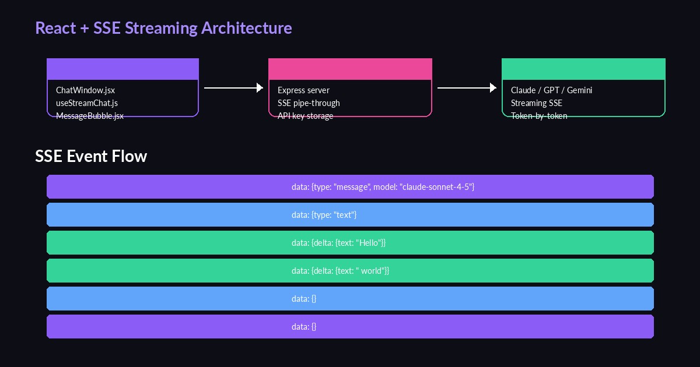The width and height of the screenshot is (700, 367).
Task: Click the arrow pointing to Claude / GPT / Gemini
Action: pos(467,87)
